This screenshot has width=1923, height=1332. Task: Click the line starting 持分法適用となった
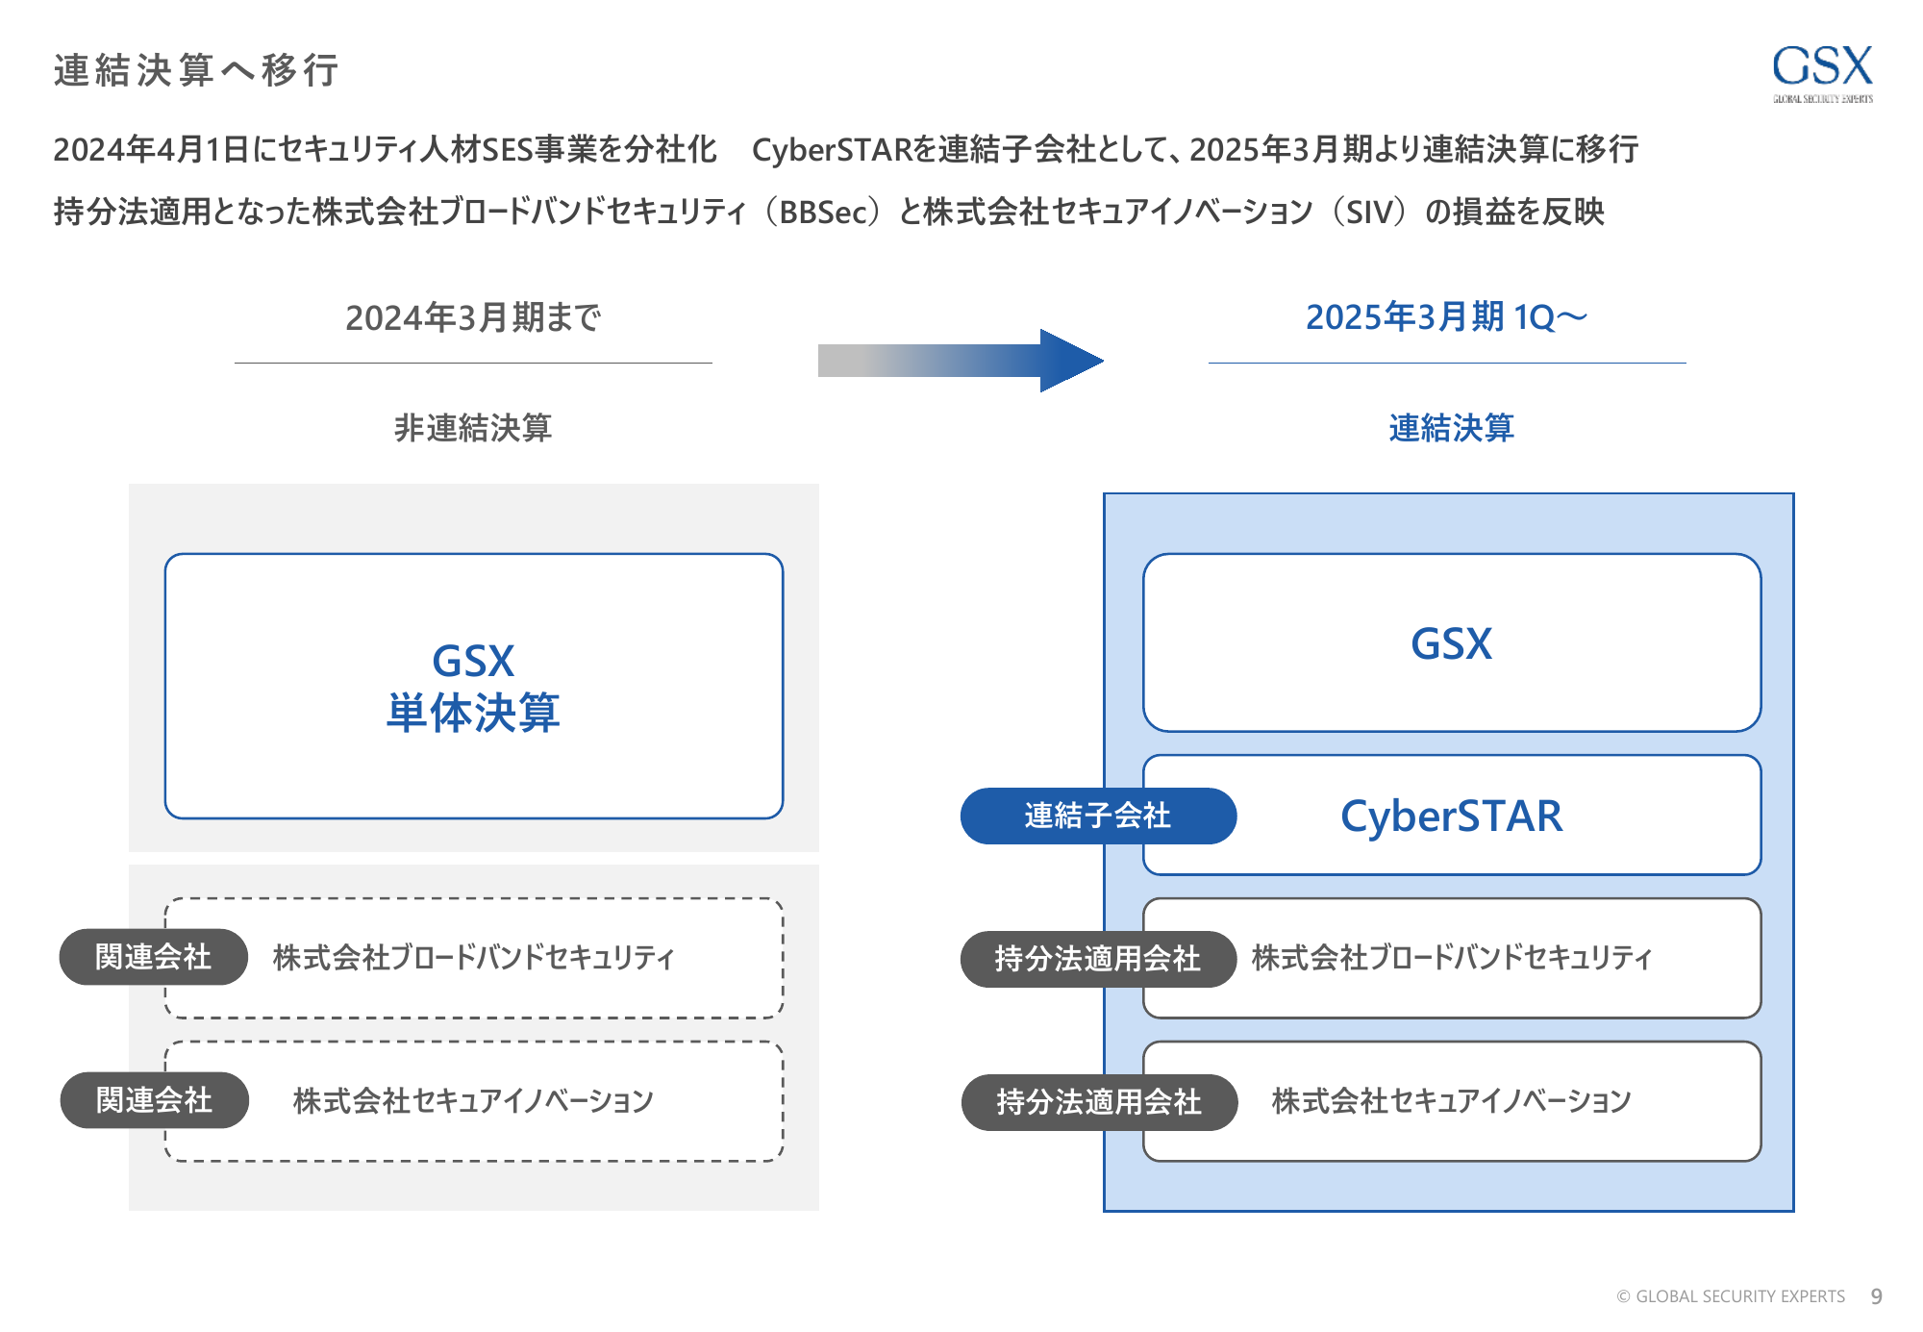click(829, 211)
